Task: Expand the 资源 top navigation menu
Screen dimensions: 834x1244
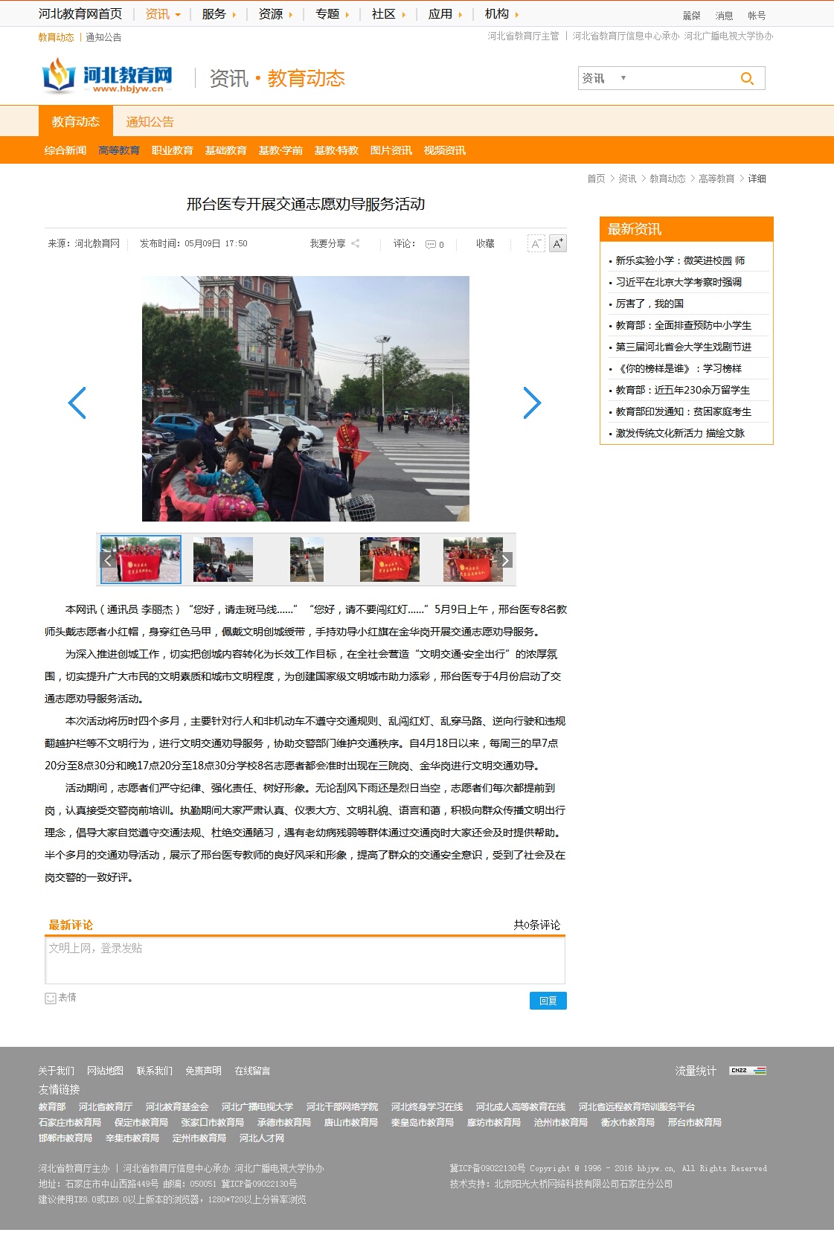Action: [275, 14]
